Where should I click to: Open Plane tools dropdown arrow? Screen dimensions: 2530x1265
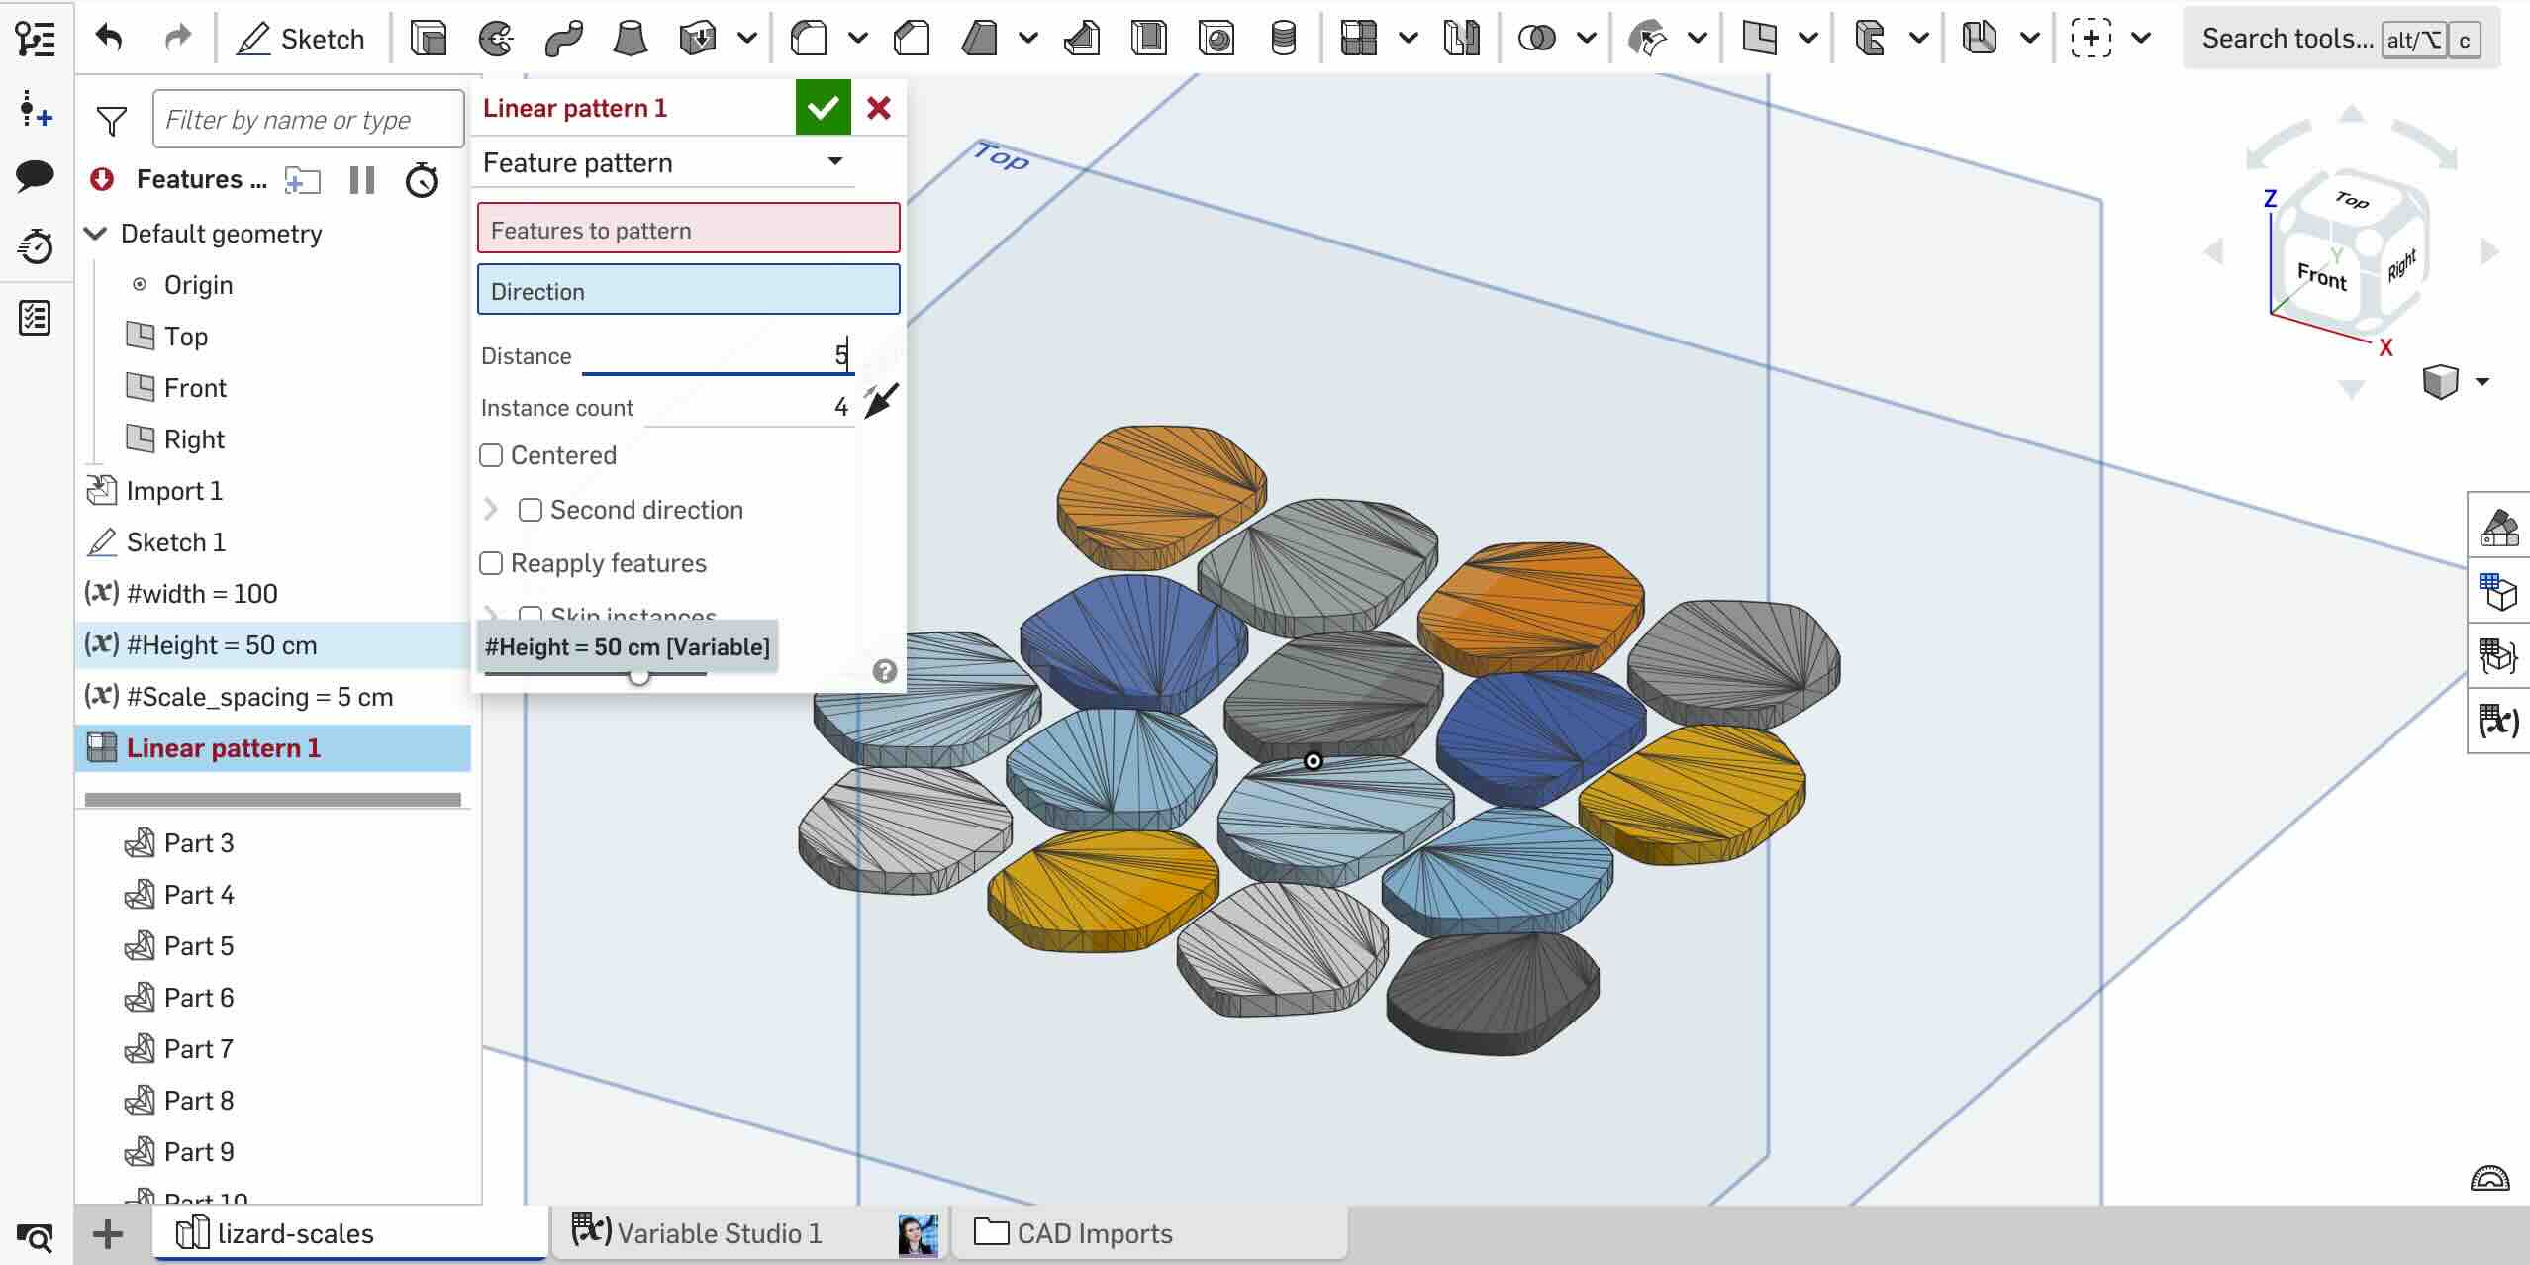[1808, 39]
